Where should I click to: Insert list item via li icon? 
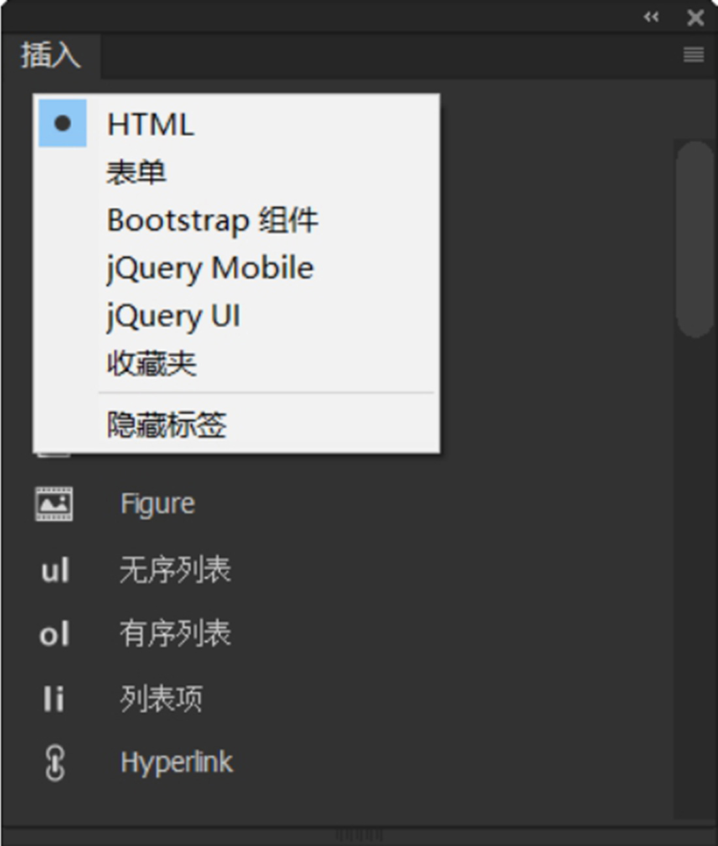tap(54, 698)
